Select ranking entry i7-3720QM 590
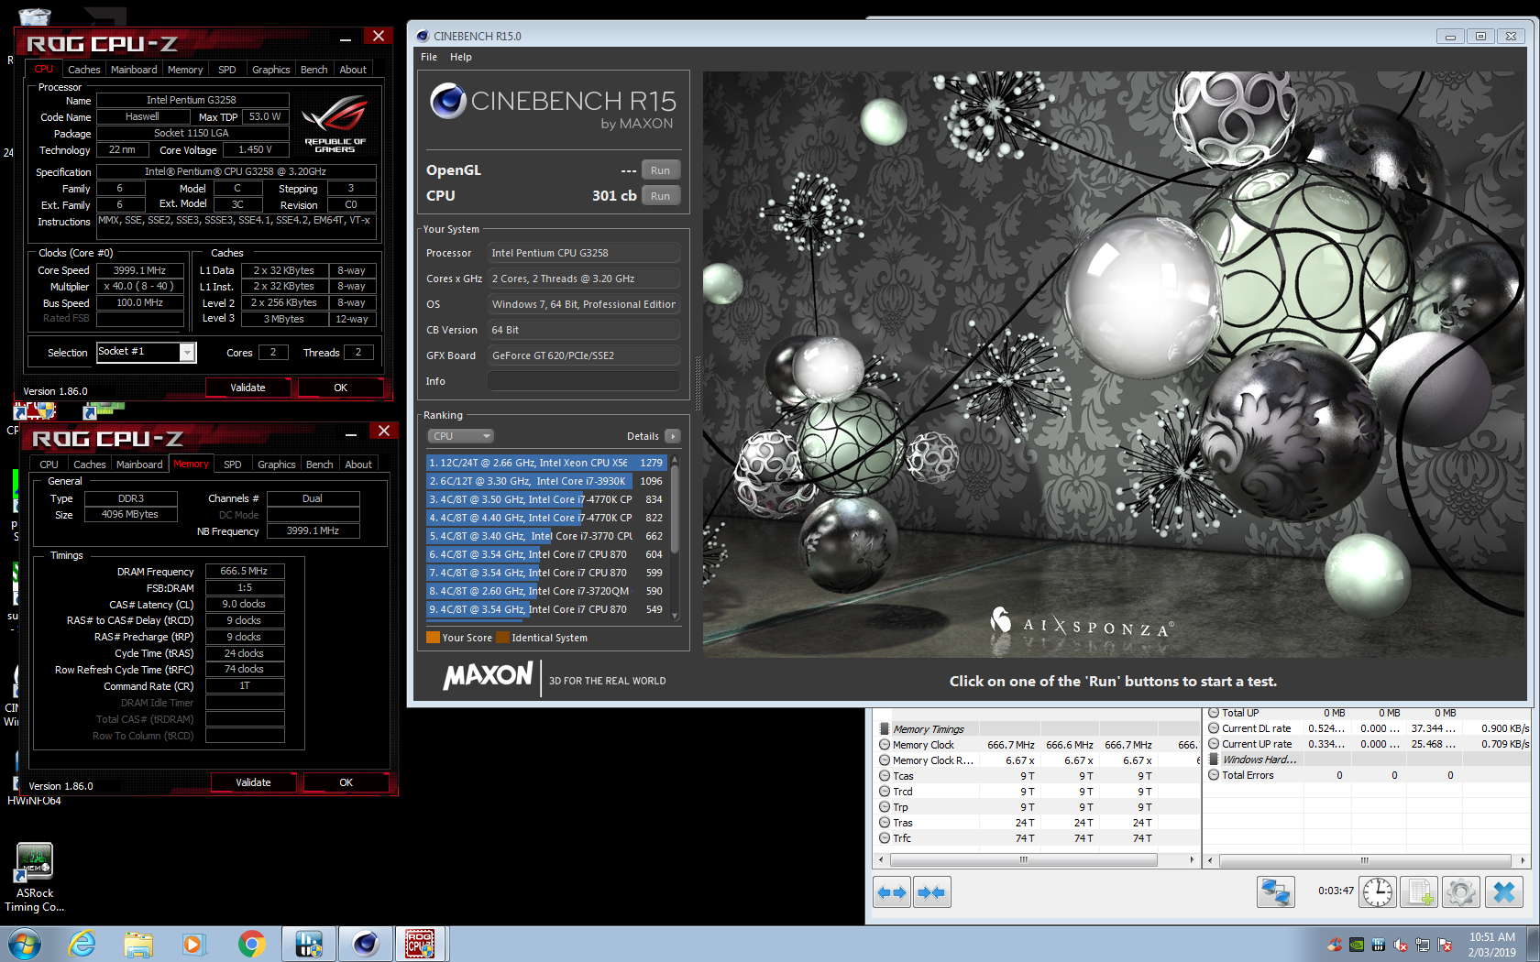 coord(546,591)
